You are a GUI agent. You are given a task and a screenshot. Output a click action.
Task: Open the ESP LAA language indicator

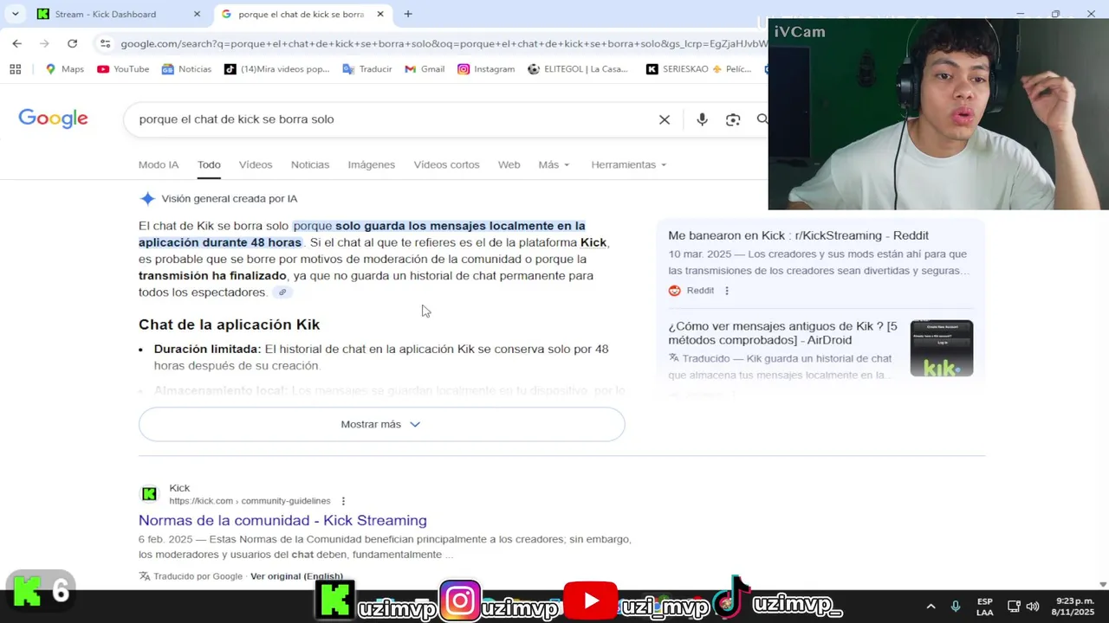pyautogui.click(x=985, y=607)
